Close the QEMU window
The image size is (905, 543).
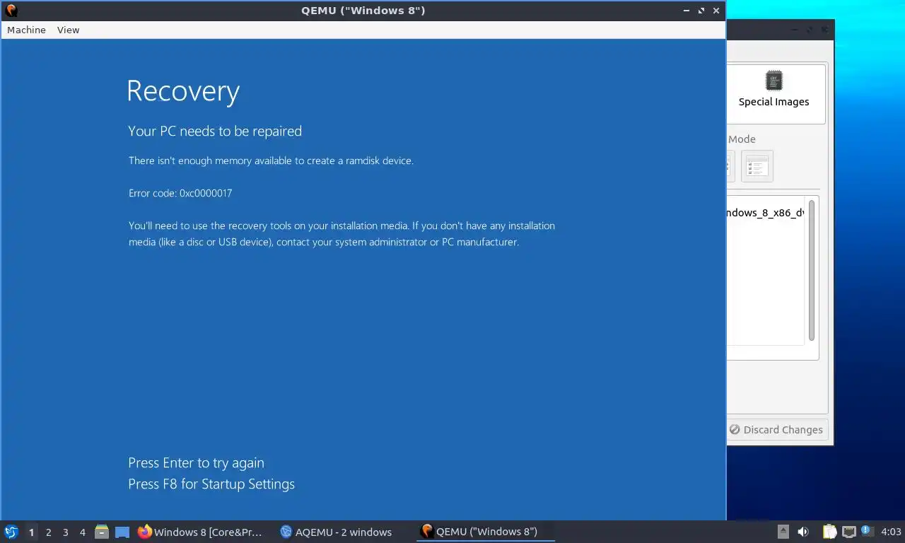tap(716, 11)
